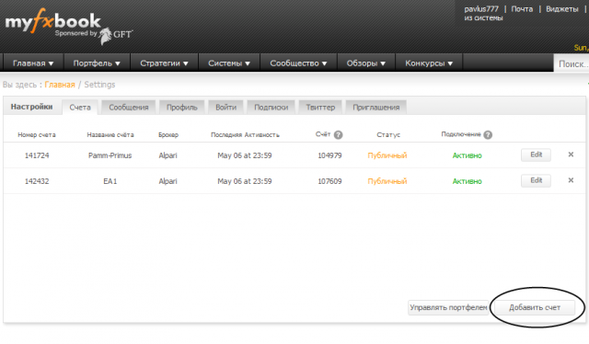Open the Приглашения tab
The height and width of the screenshot is (344, 589).
coord(375,108)
